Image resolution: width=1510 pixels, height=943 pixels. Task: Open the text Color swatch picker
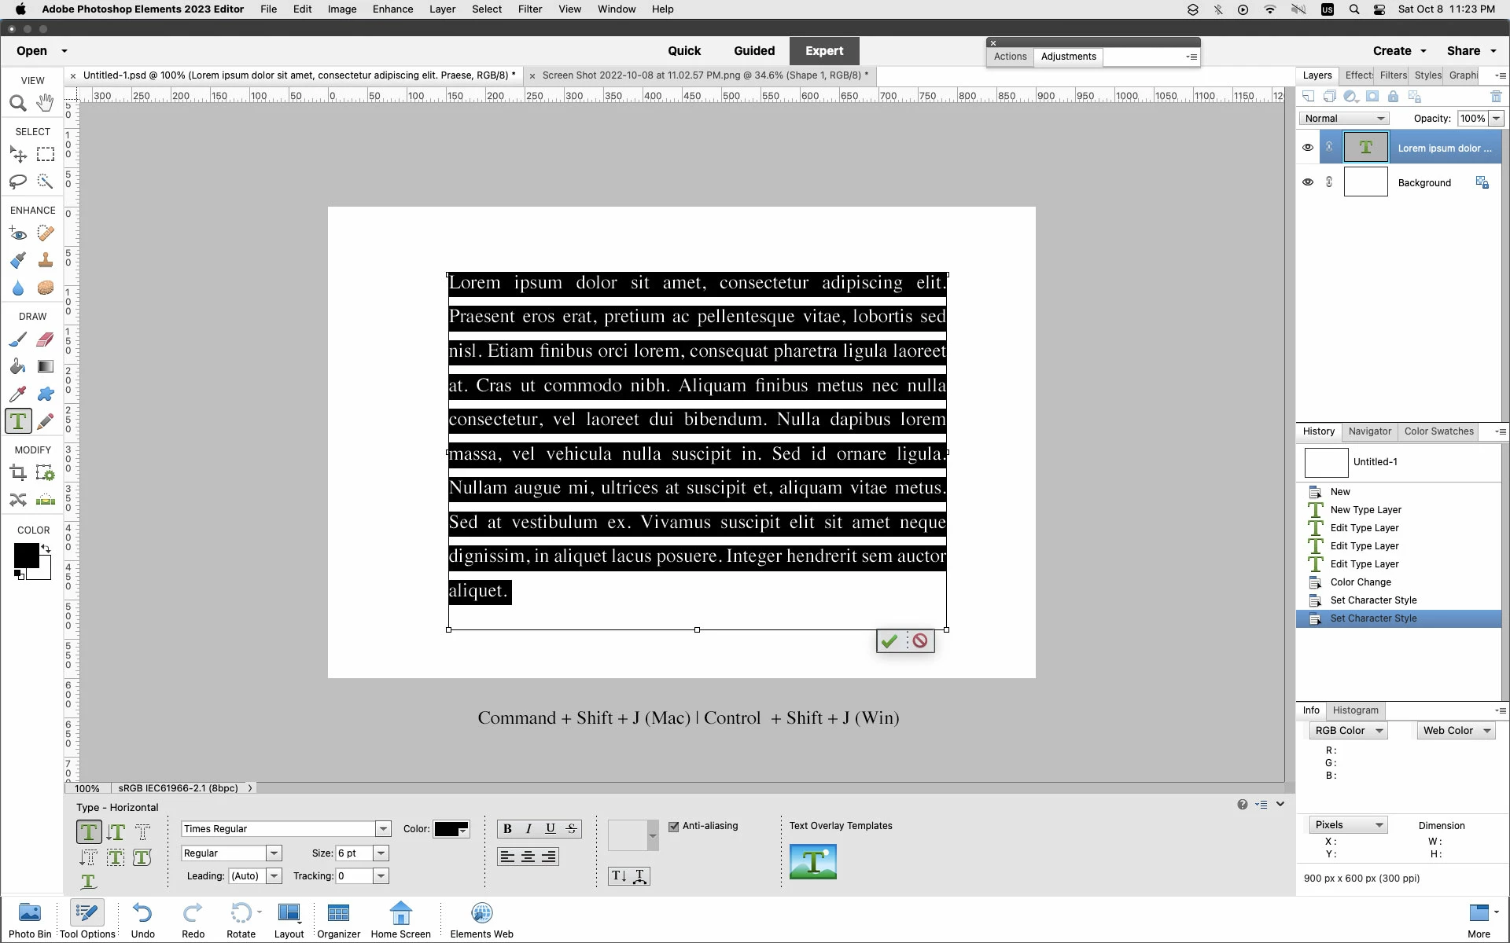(451, 830)
